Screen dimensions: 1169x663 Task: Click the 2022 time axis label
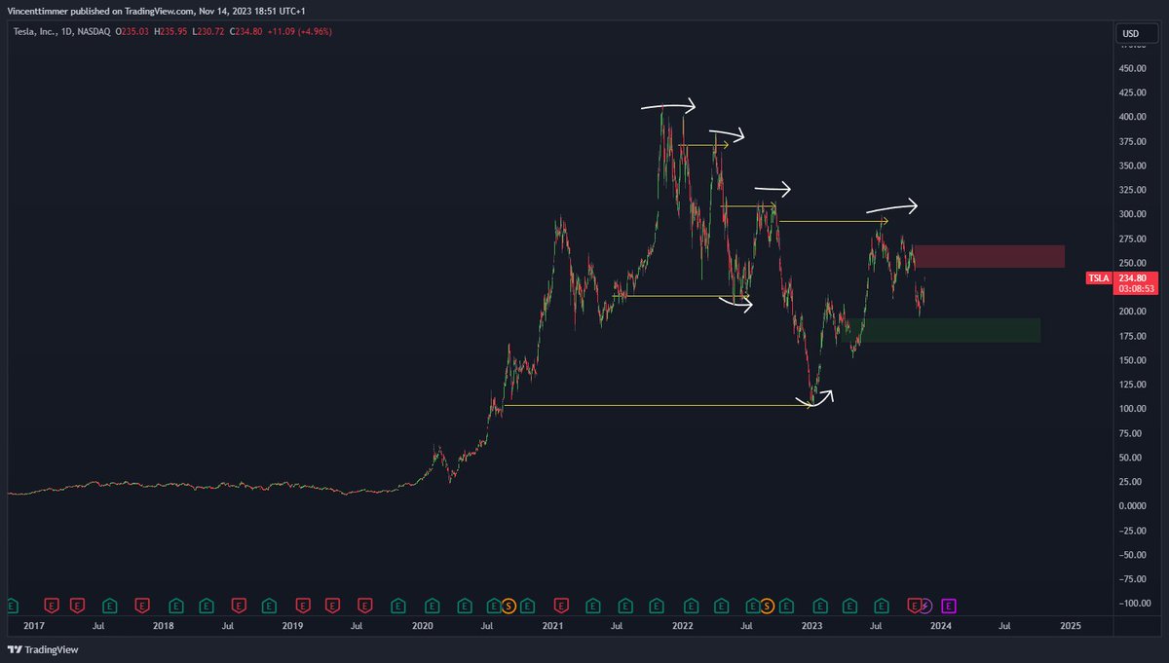point(682,627)
